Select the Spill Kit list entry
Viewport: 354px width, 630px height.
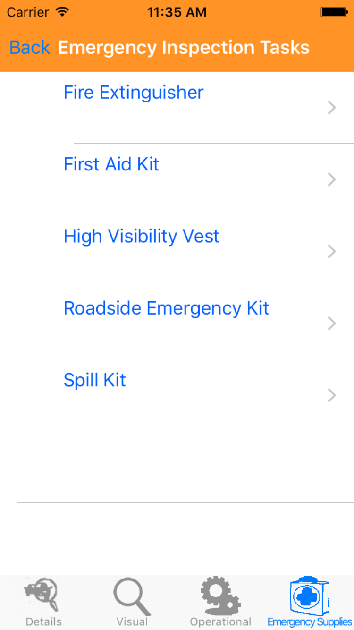[x=95, y=380]
